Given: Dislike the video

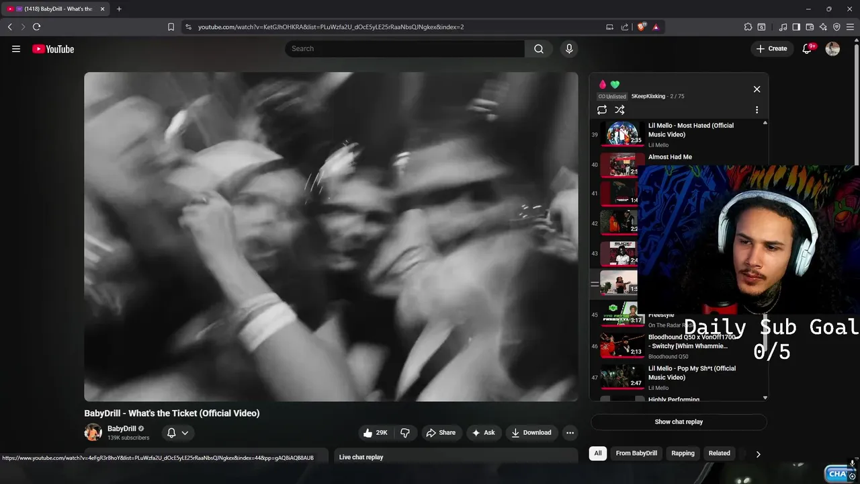Looking at the screenshot, I should pos(405,433).
